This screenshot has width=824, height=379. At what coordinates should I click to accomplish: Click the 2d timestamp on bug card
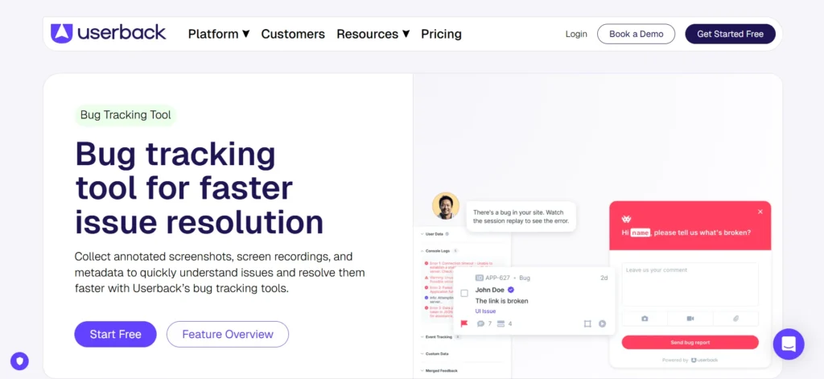pos(604,278)
